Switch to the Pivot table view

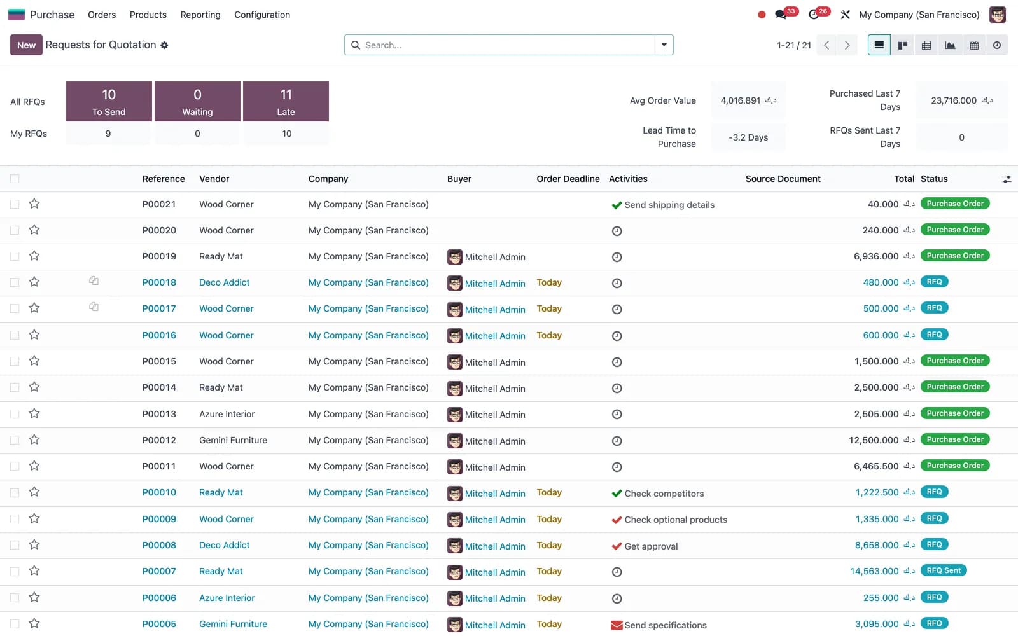click(x=926, y=45)
